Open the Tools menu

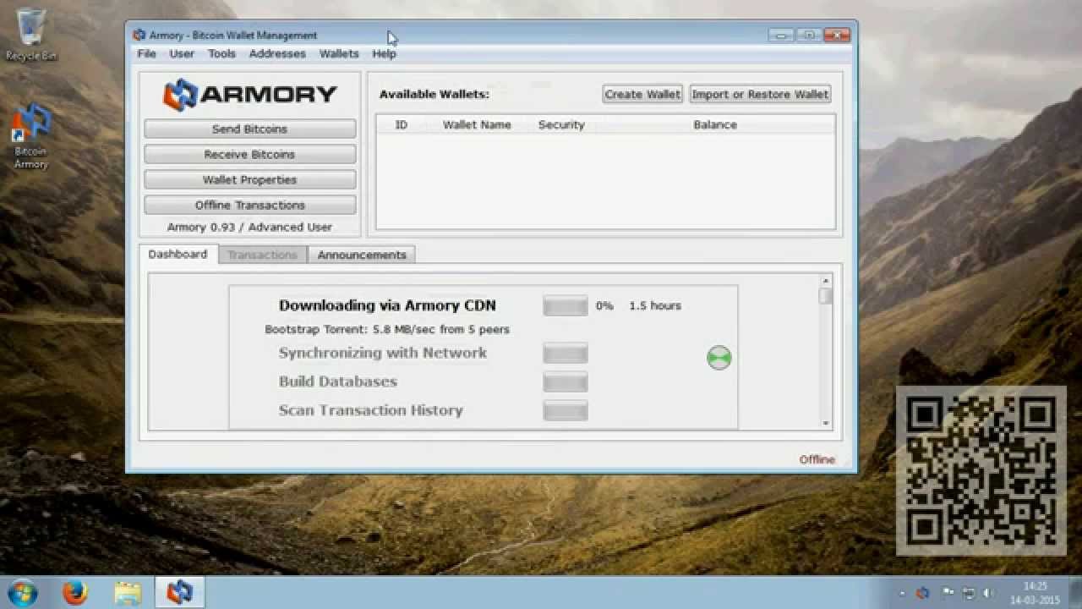click(221, 53)
